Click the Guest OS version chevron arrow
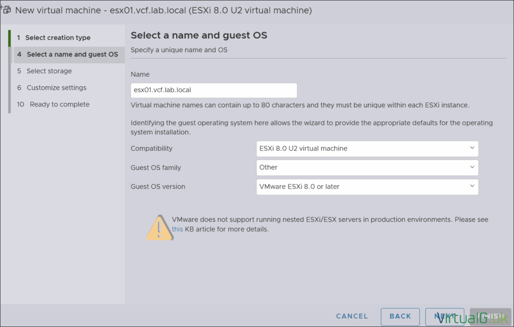 point(472,186)
